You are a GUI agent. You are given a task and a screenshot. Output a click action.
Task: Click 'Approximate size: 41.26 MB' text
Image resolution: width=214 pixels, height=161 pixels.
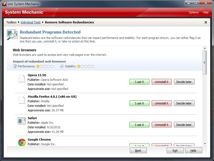45,132
